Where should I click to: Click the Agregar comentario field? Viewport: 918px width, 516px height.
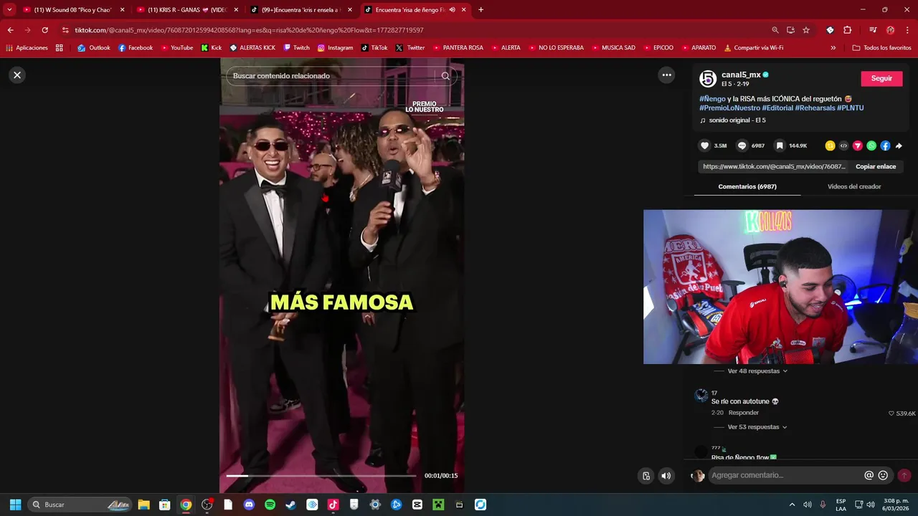[785, 475]
